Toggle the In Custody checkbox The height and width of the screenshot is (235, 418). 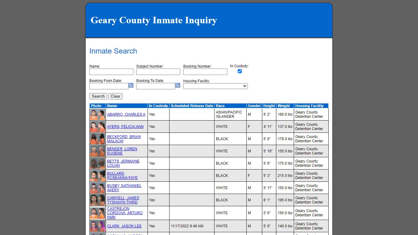coord(240,71)
